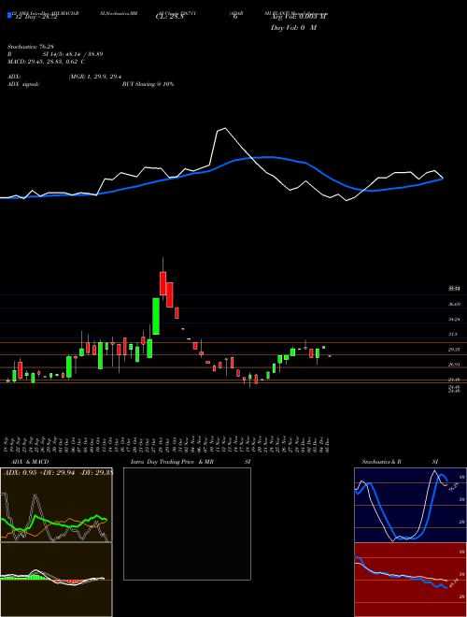The height and width of the screenshot is (617, 467).
Task: Click the 31.8 price axis label
Action: [x=453, y=335]
